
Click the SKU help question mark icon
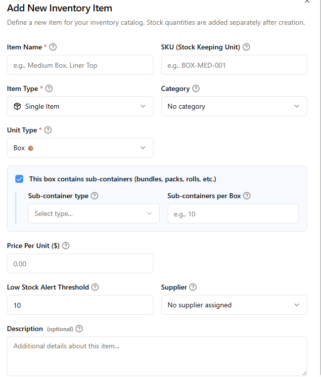(x=246, y=47)
